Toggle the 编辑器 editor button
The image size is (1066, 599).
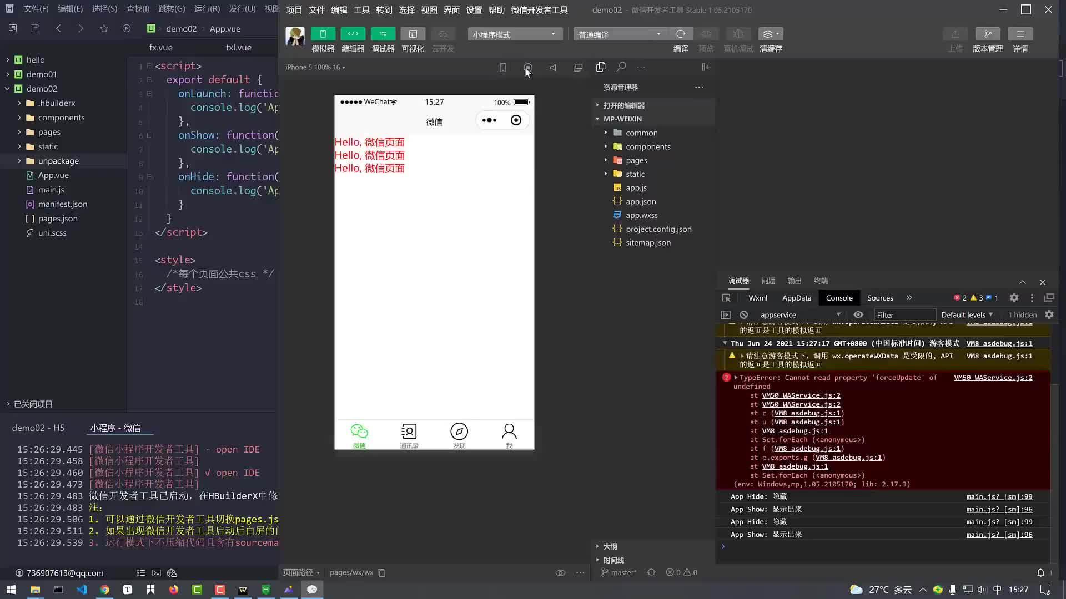[x=353, y=34]
